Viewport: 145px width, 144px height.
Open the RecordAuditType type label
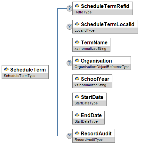pyautogui.click(x=89, y=140)
